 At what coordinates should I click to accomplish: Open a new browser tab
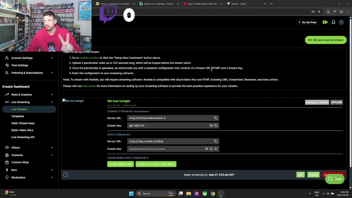pos(272,4)
